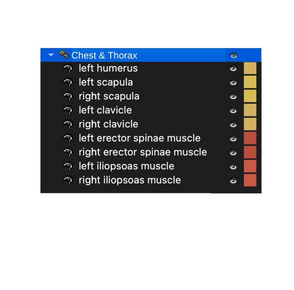Toggle visibility of left iliopsoas muscle
Viewport: 294px width, 290px height.
pyautogui.click(x=233, y=167)
